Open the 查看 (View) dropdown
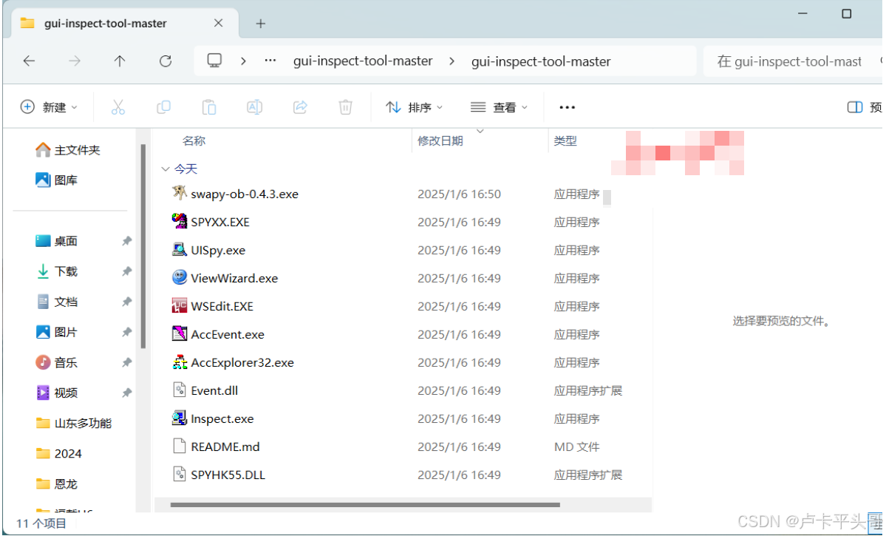The height and width of the screenshot is (536, 886). (x=499, y=107)
